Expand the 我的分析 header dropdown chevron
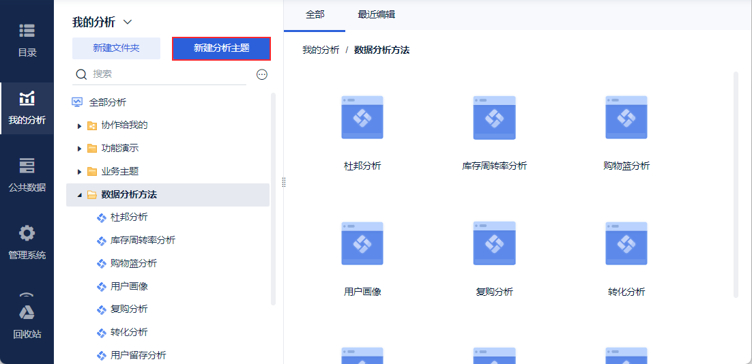752x364 pixels. pos(128,22)
